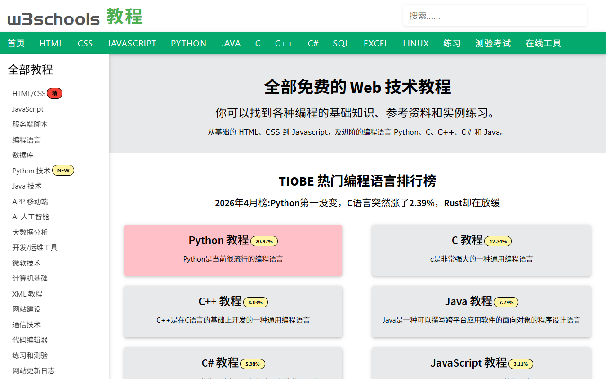Expand the 数据库 sidebar category
The image size is (606, 379).
23,155
